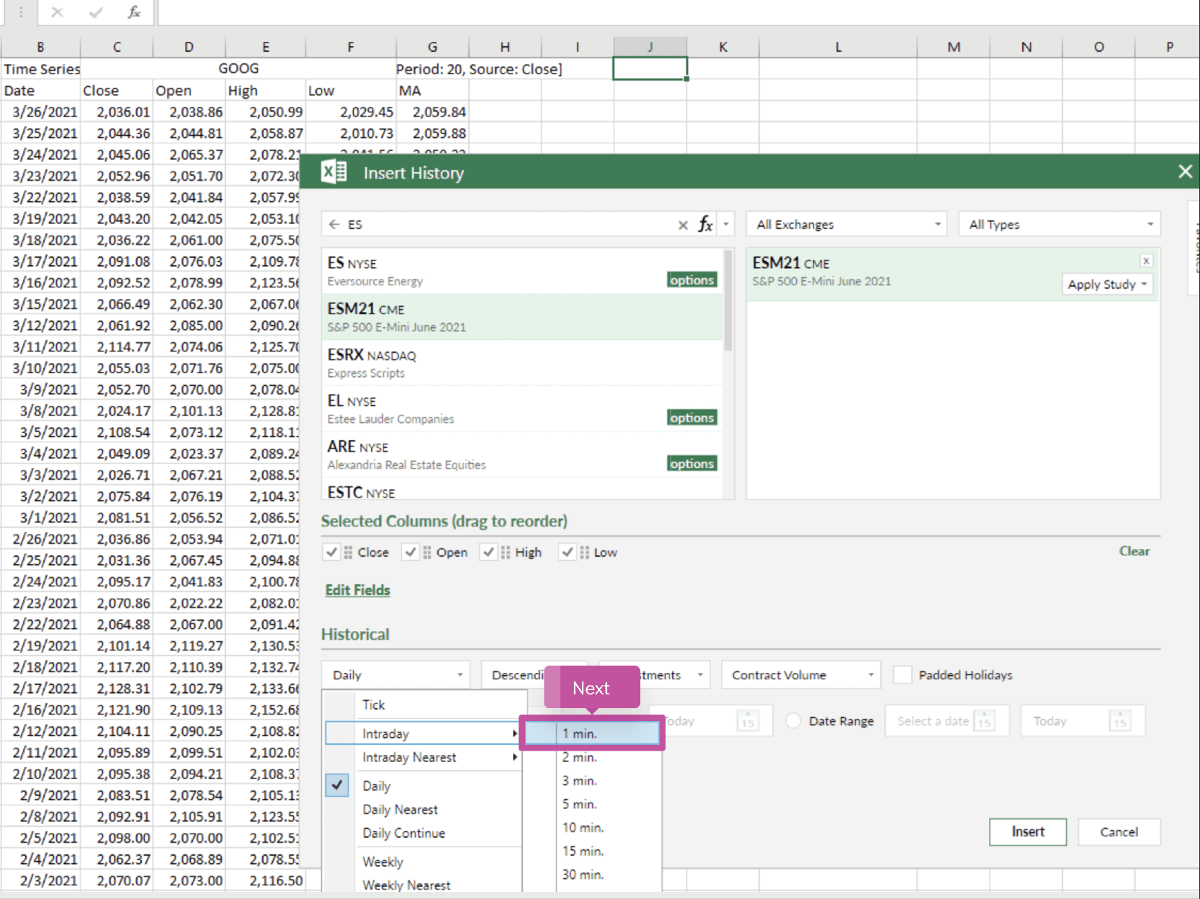1200x899 pixels.
Task: Clear the ES search text with X icon
Action: (x=683, y=225)
